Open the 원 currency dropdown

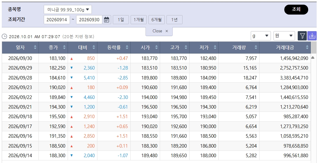point(284,36)
